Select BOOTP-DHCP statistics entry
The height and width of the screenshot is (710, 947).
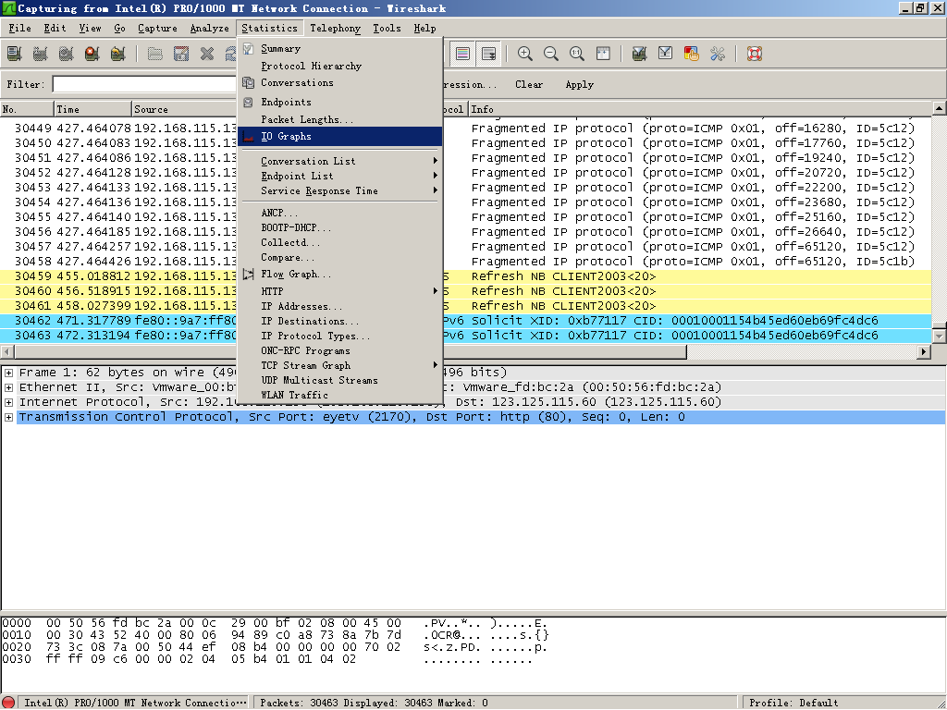(x=340, y=227)
